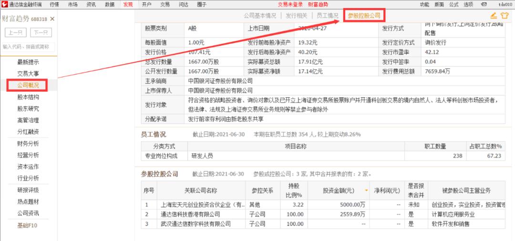Screen dimensions: 515x241
Task: Click the 研发人员 row in 员工情况
Action: click(323, 156)
